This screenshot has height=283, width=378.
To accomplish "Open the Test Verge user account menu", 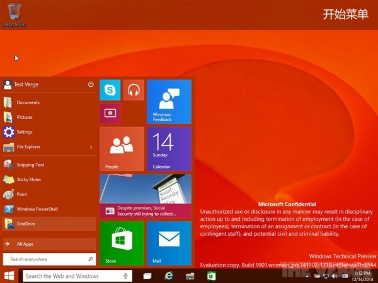I will [x=25, y=84].
